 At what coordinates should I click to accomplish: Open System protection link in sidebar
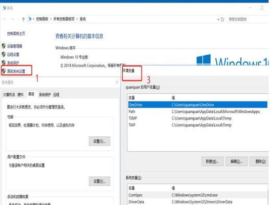(x=13, y=63)
